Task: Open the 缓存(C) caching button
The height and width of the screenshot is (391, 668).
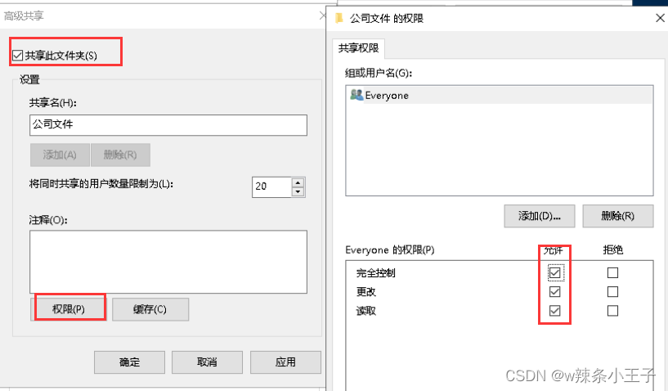Action: [x=150, y=309]
